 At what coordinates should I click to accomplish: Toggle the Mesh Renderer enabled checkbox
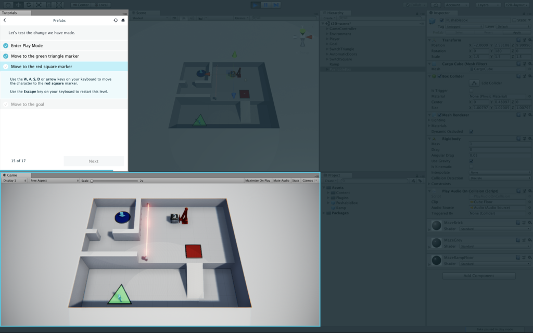click(439, 115)
